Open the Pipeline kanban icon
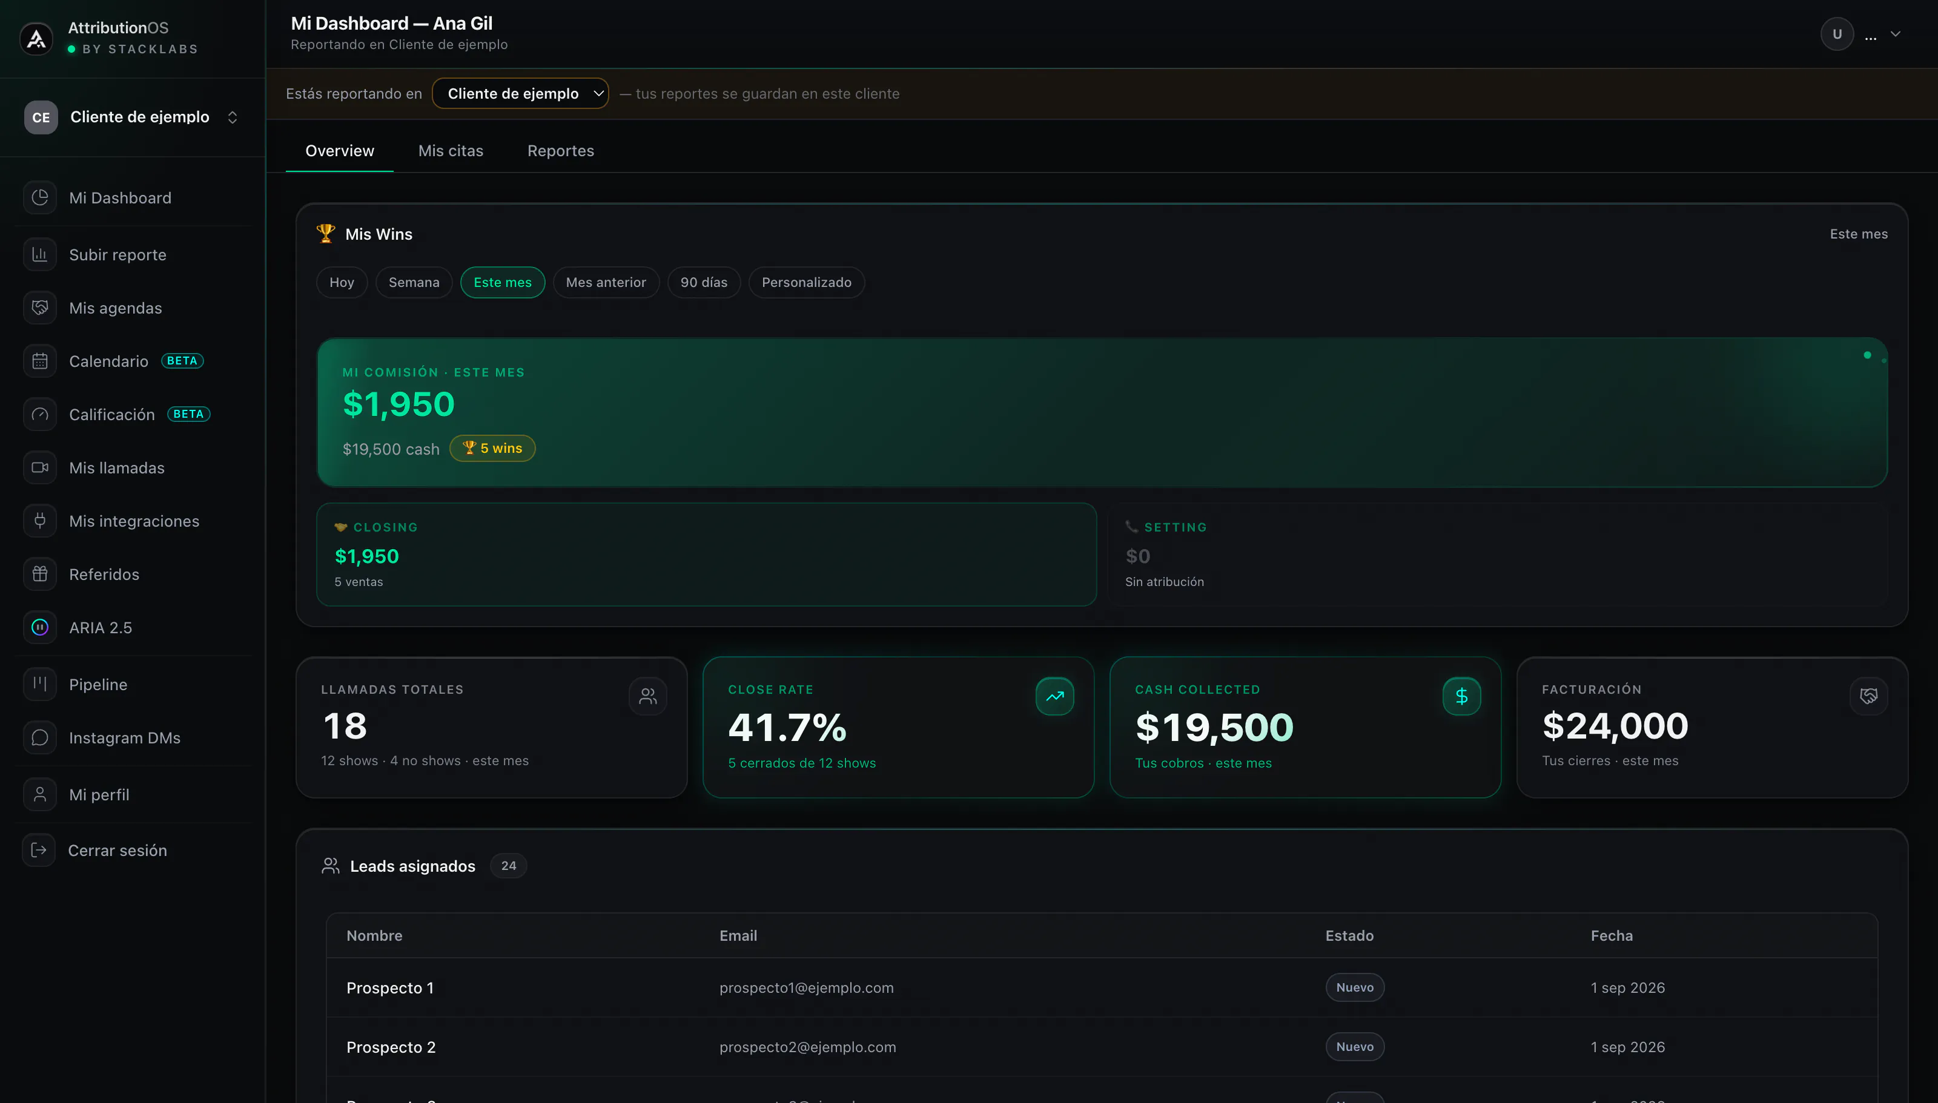1938x1103 pixels. pyautogui.click(x=40, y=684)
